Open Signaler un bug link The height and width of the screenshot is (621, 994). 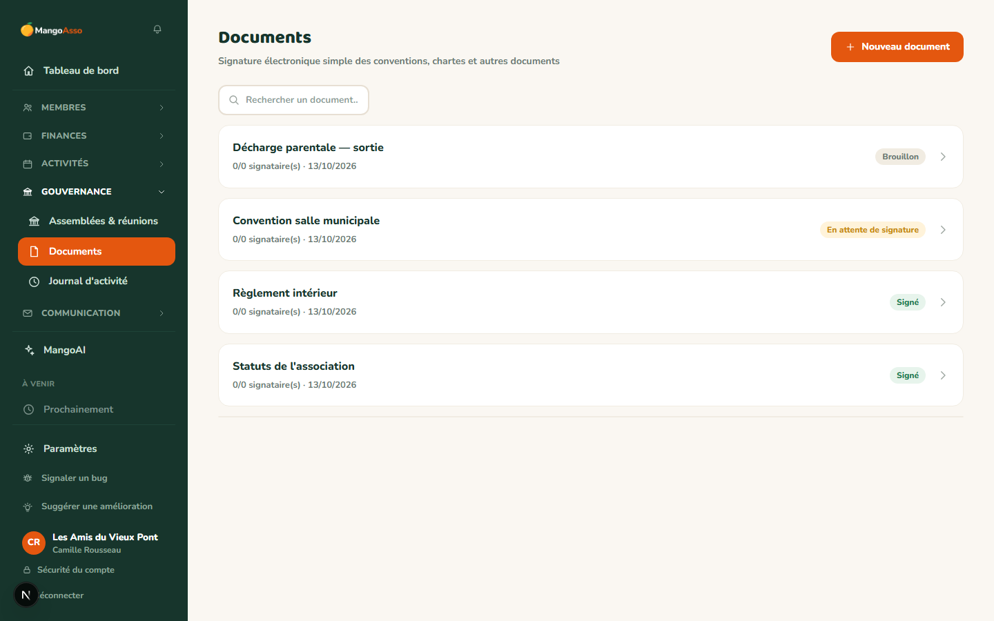[x=75, y=478]
